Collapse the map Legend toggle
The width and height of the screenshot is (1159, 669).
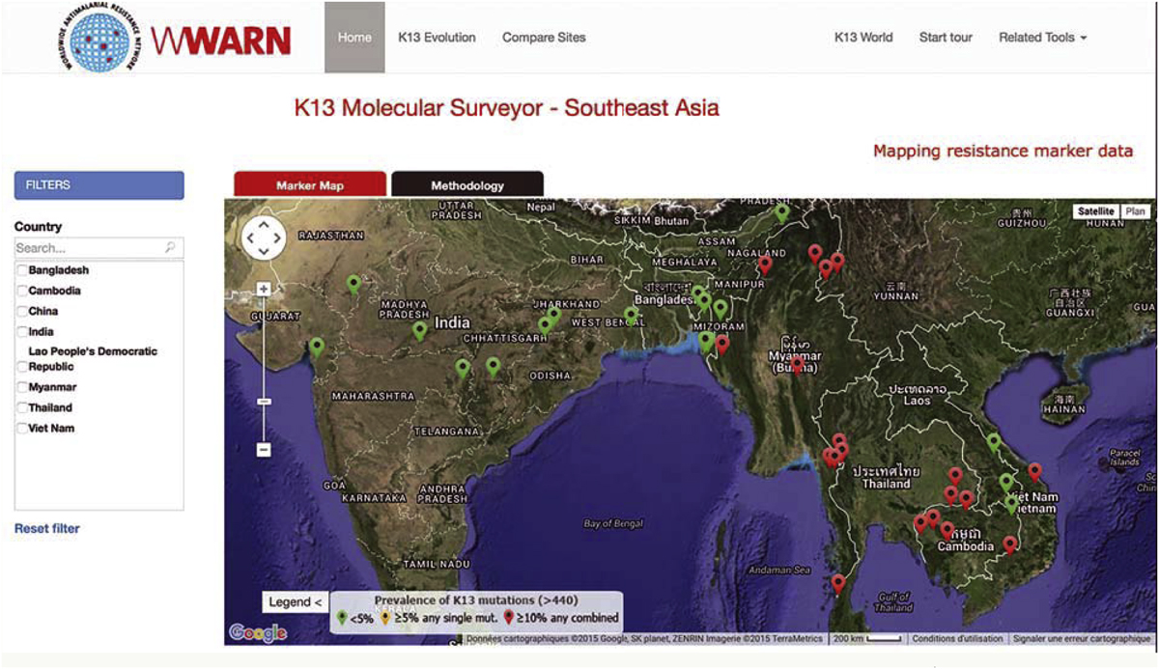[x=296, y=602]
